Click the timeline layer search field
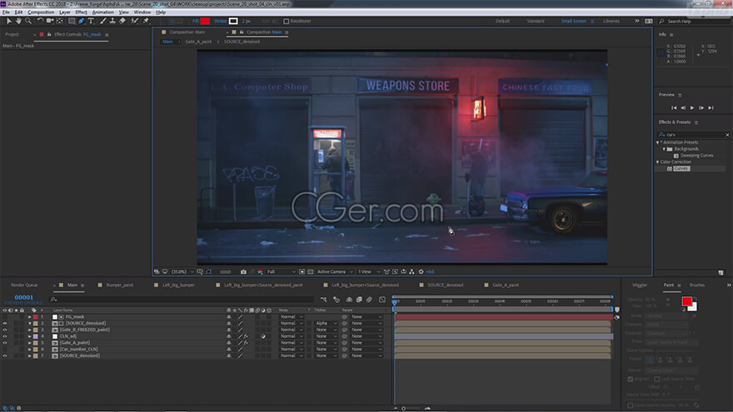The height and width of the screenshot is (412, 733). (x=182, y=300)
